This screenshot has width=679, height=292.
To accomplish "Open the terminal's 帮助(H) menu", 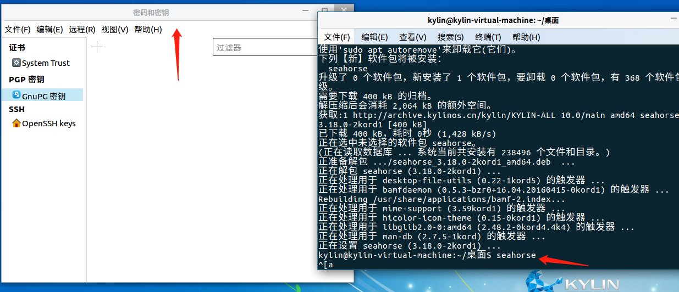I will click(x=526, y=37).
